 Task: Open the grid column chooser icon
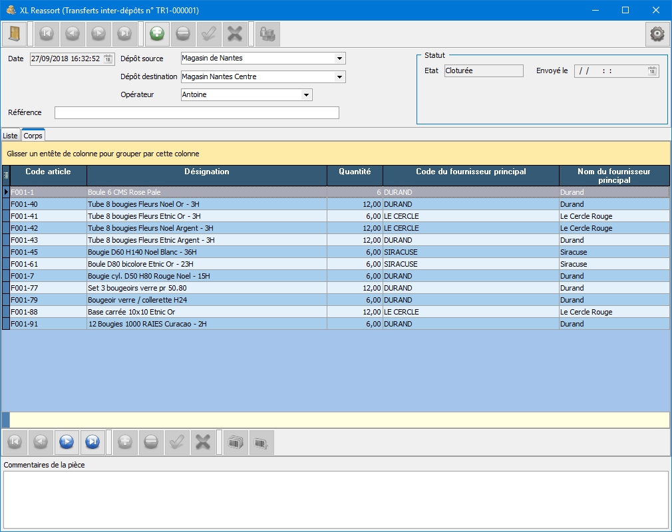[6, 176]
